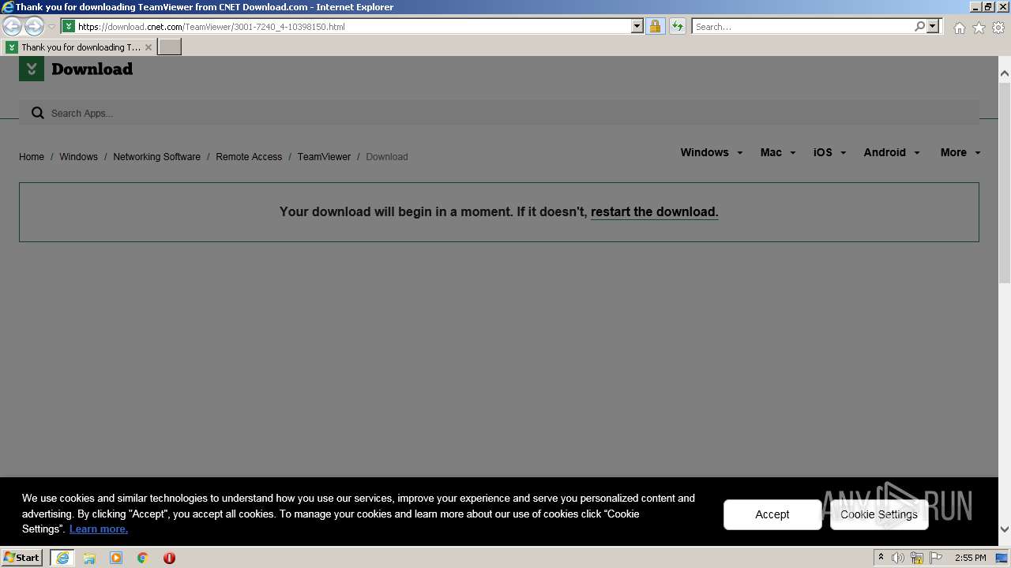The image size is (1011, 568).
Task: Click the Download site title text
Action: pyautogui.click(x=92, y=69)
